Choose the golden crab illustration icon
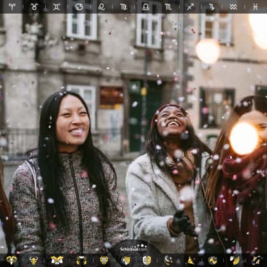Image resolution: width=267 pixels, height=267 pixels. [81, 260]
